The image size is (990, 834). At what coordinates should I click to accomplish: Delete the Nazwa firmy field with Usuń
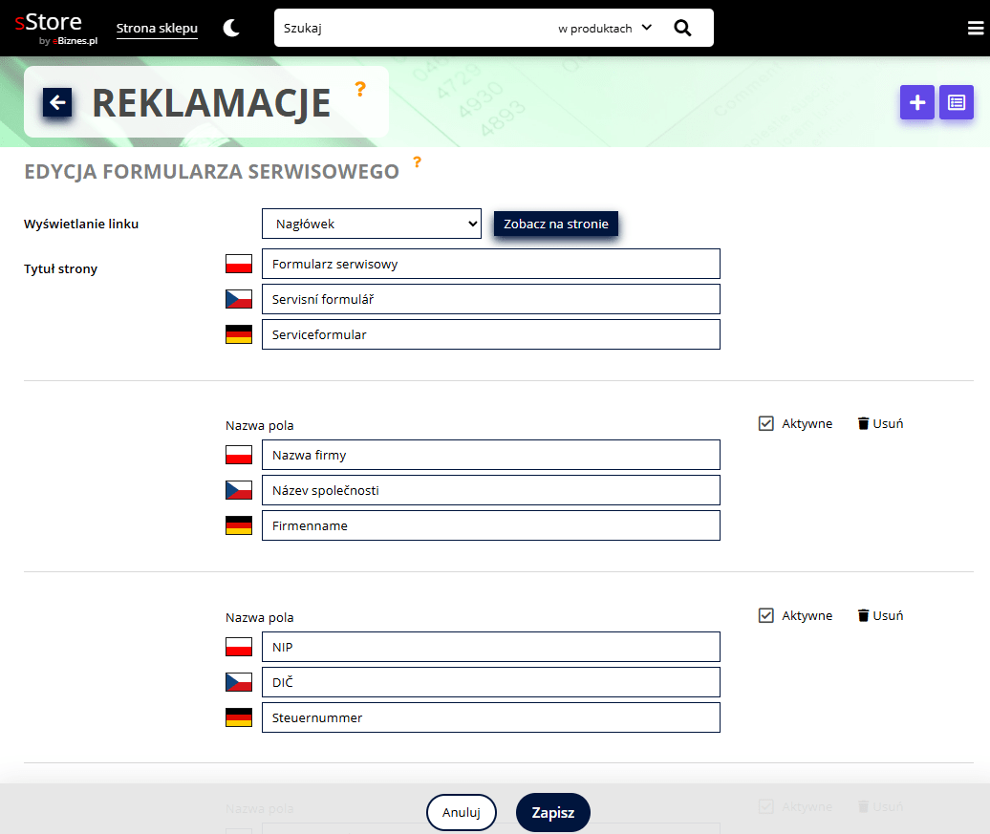[880, 423]
